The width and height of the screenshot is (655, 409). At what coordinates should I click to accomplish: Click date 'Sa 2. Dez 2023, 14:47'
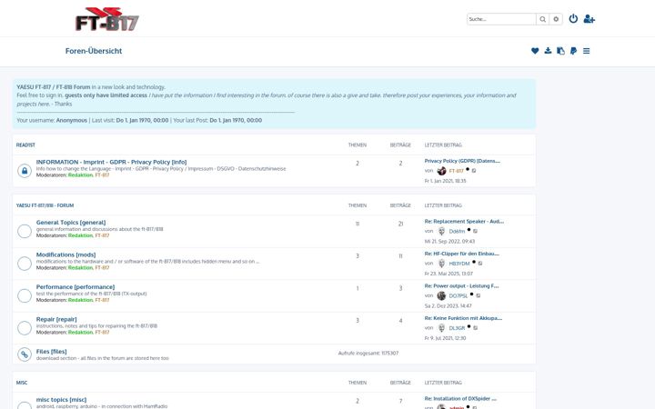point(448,306)
